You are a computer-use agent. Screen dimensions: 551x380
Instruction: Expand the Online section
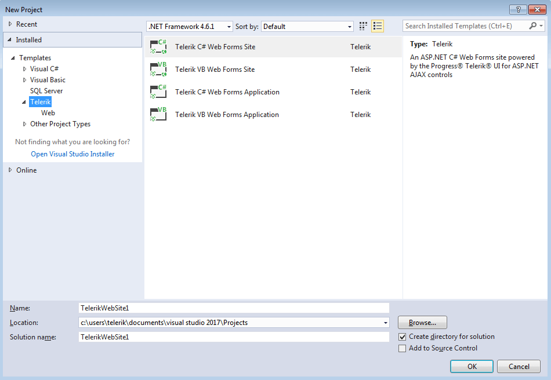[x=10, y=170]
